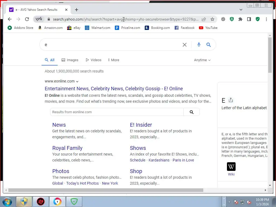Open the New York sublink
Image resolution: width=276 pixels, height=207 pixels.
[x=110, y=183]
